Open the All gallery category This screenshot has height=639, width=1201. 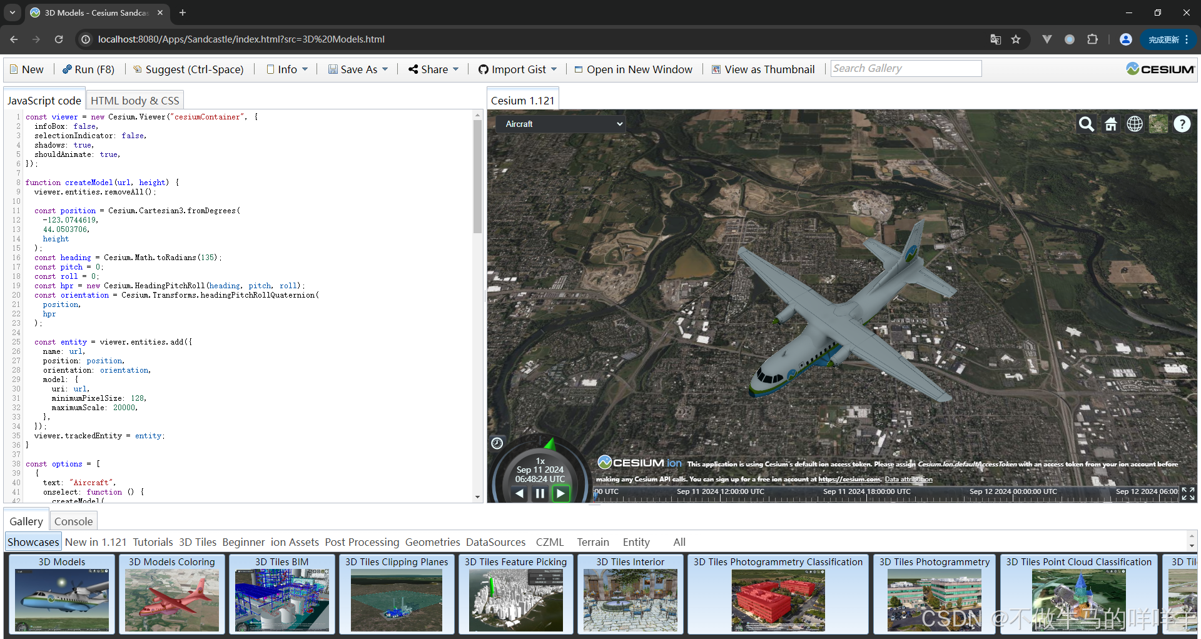[679, 542]
